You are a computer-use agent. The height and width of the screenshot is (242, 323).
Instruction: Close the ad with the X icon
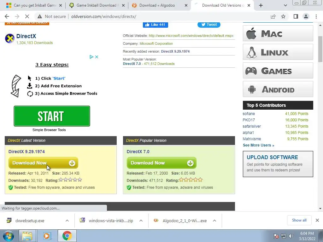97,57
